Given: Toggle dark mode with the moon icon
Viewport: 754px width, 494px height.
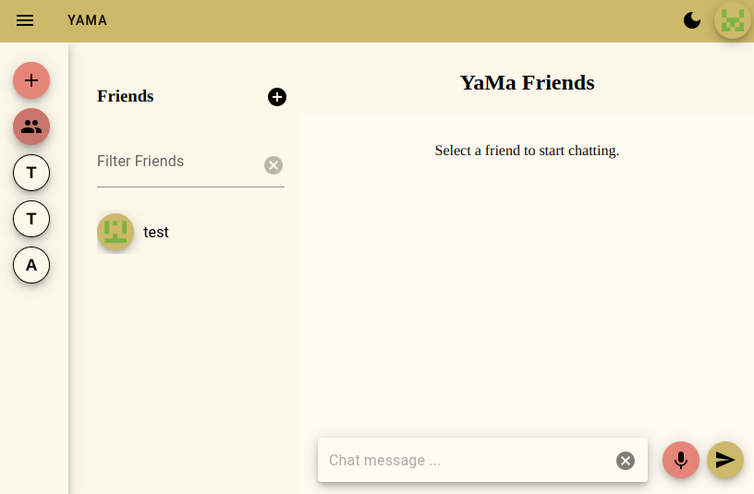Looking at the screenshot, I should [x=692, y=20].
